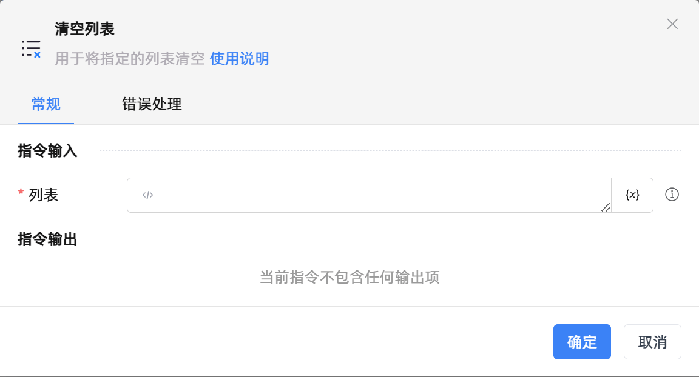The height and width of the screenshot is (377, 699).
Task: Click the red required asterisk
Action: 21,194
